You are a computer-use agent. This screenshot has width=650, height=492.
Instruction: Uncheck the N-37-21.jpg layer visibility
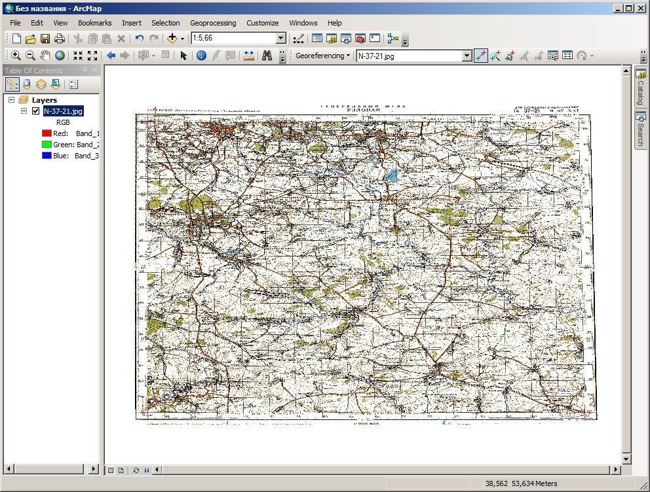pyautogui.click(x=35, y=111)
